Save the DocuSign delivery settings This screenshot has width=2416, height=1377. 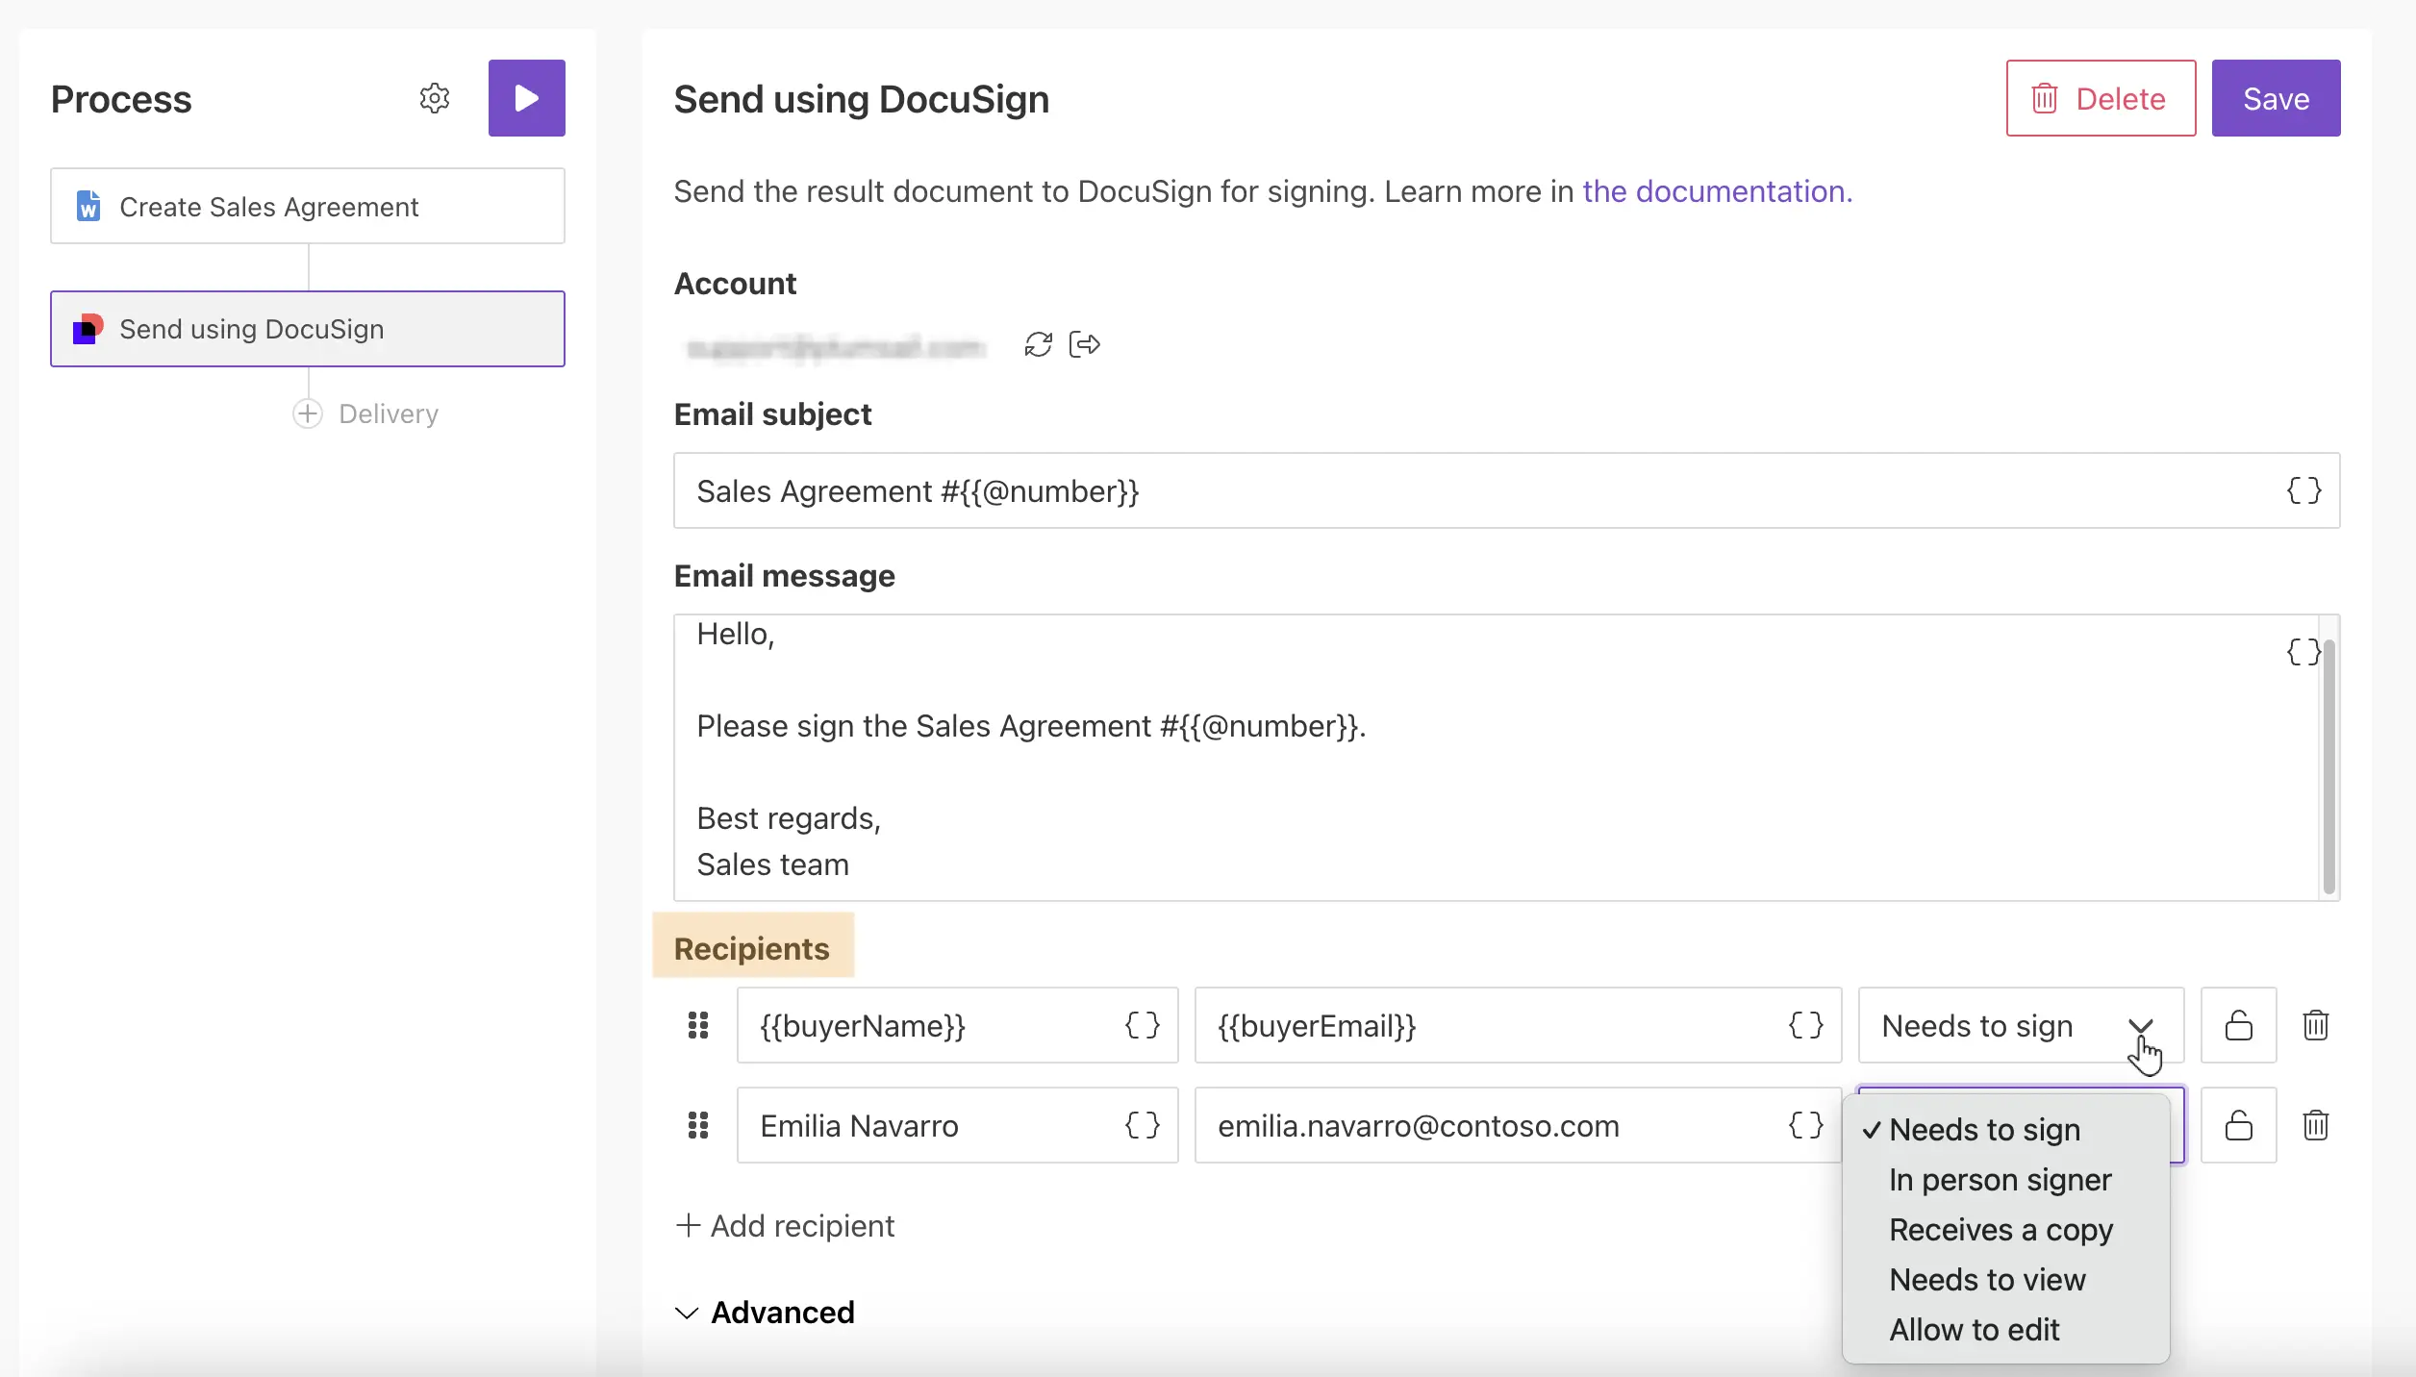click(x=2276, y=98)
